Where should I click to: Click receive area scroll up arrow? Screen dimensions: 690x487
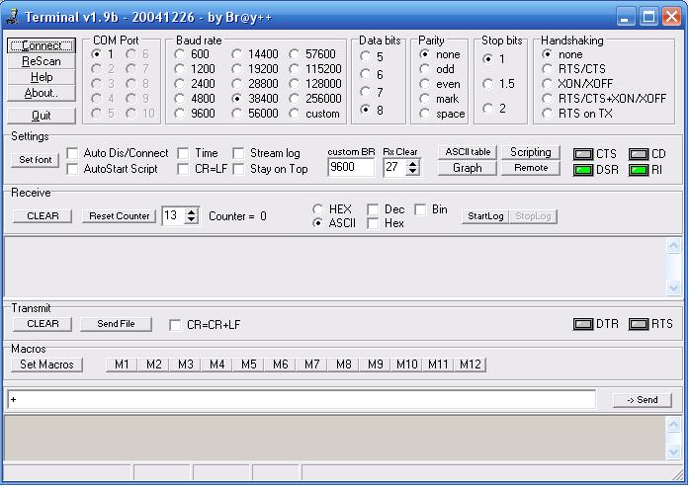(x=673, y=246)
